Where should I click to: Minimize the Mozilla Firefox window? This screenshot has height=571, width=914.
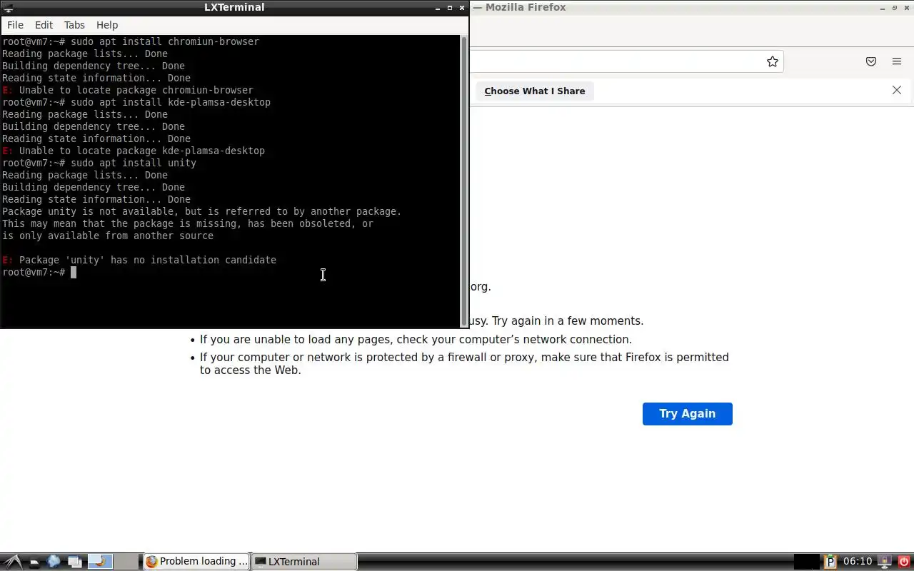[x=882, y=8]
